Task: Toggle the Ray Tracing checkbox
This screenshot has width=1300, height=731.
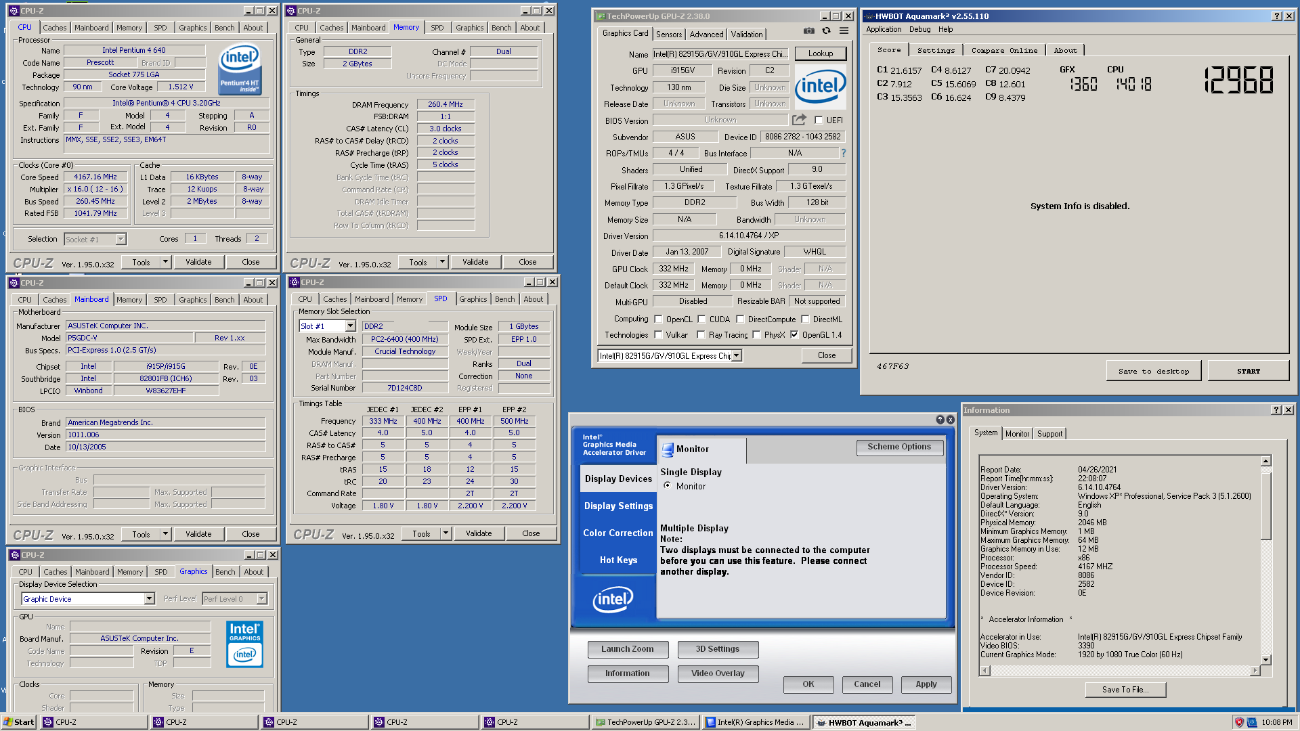Action: click(701, 334)
